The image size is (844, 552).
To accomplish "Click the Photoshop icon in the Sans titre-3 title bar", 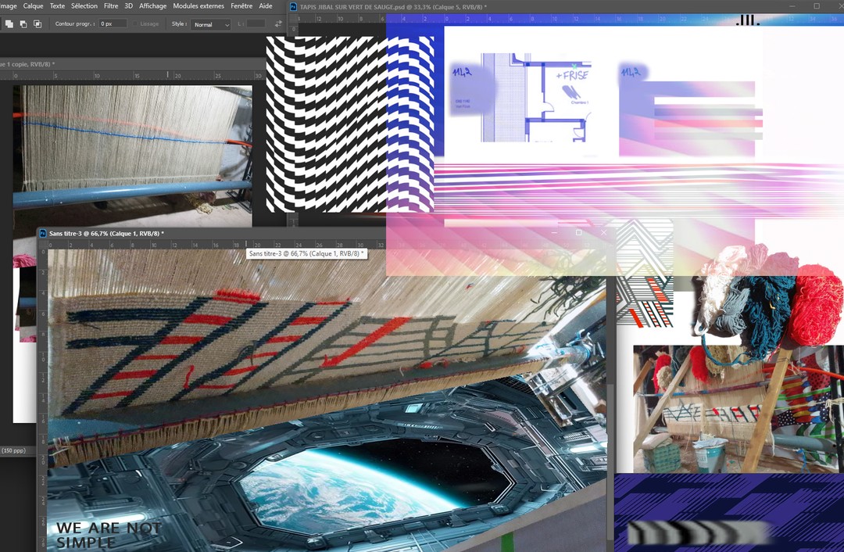I will pos(43,234).
